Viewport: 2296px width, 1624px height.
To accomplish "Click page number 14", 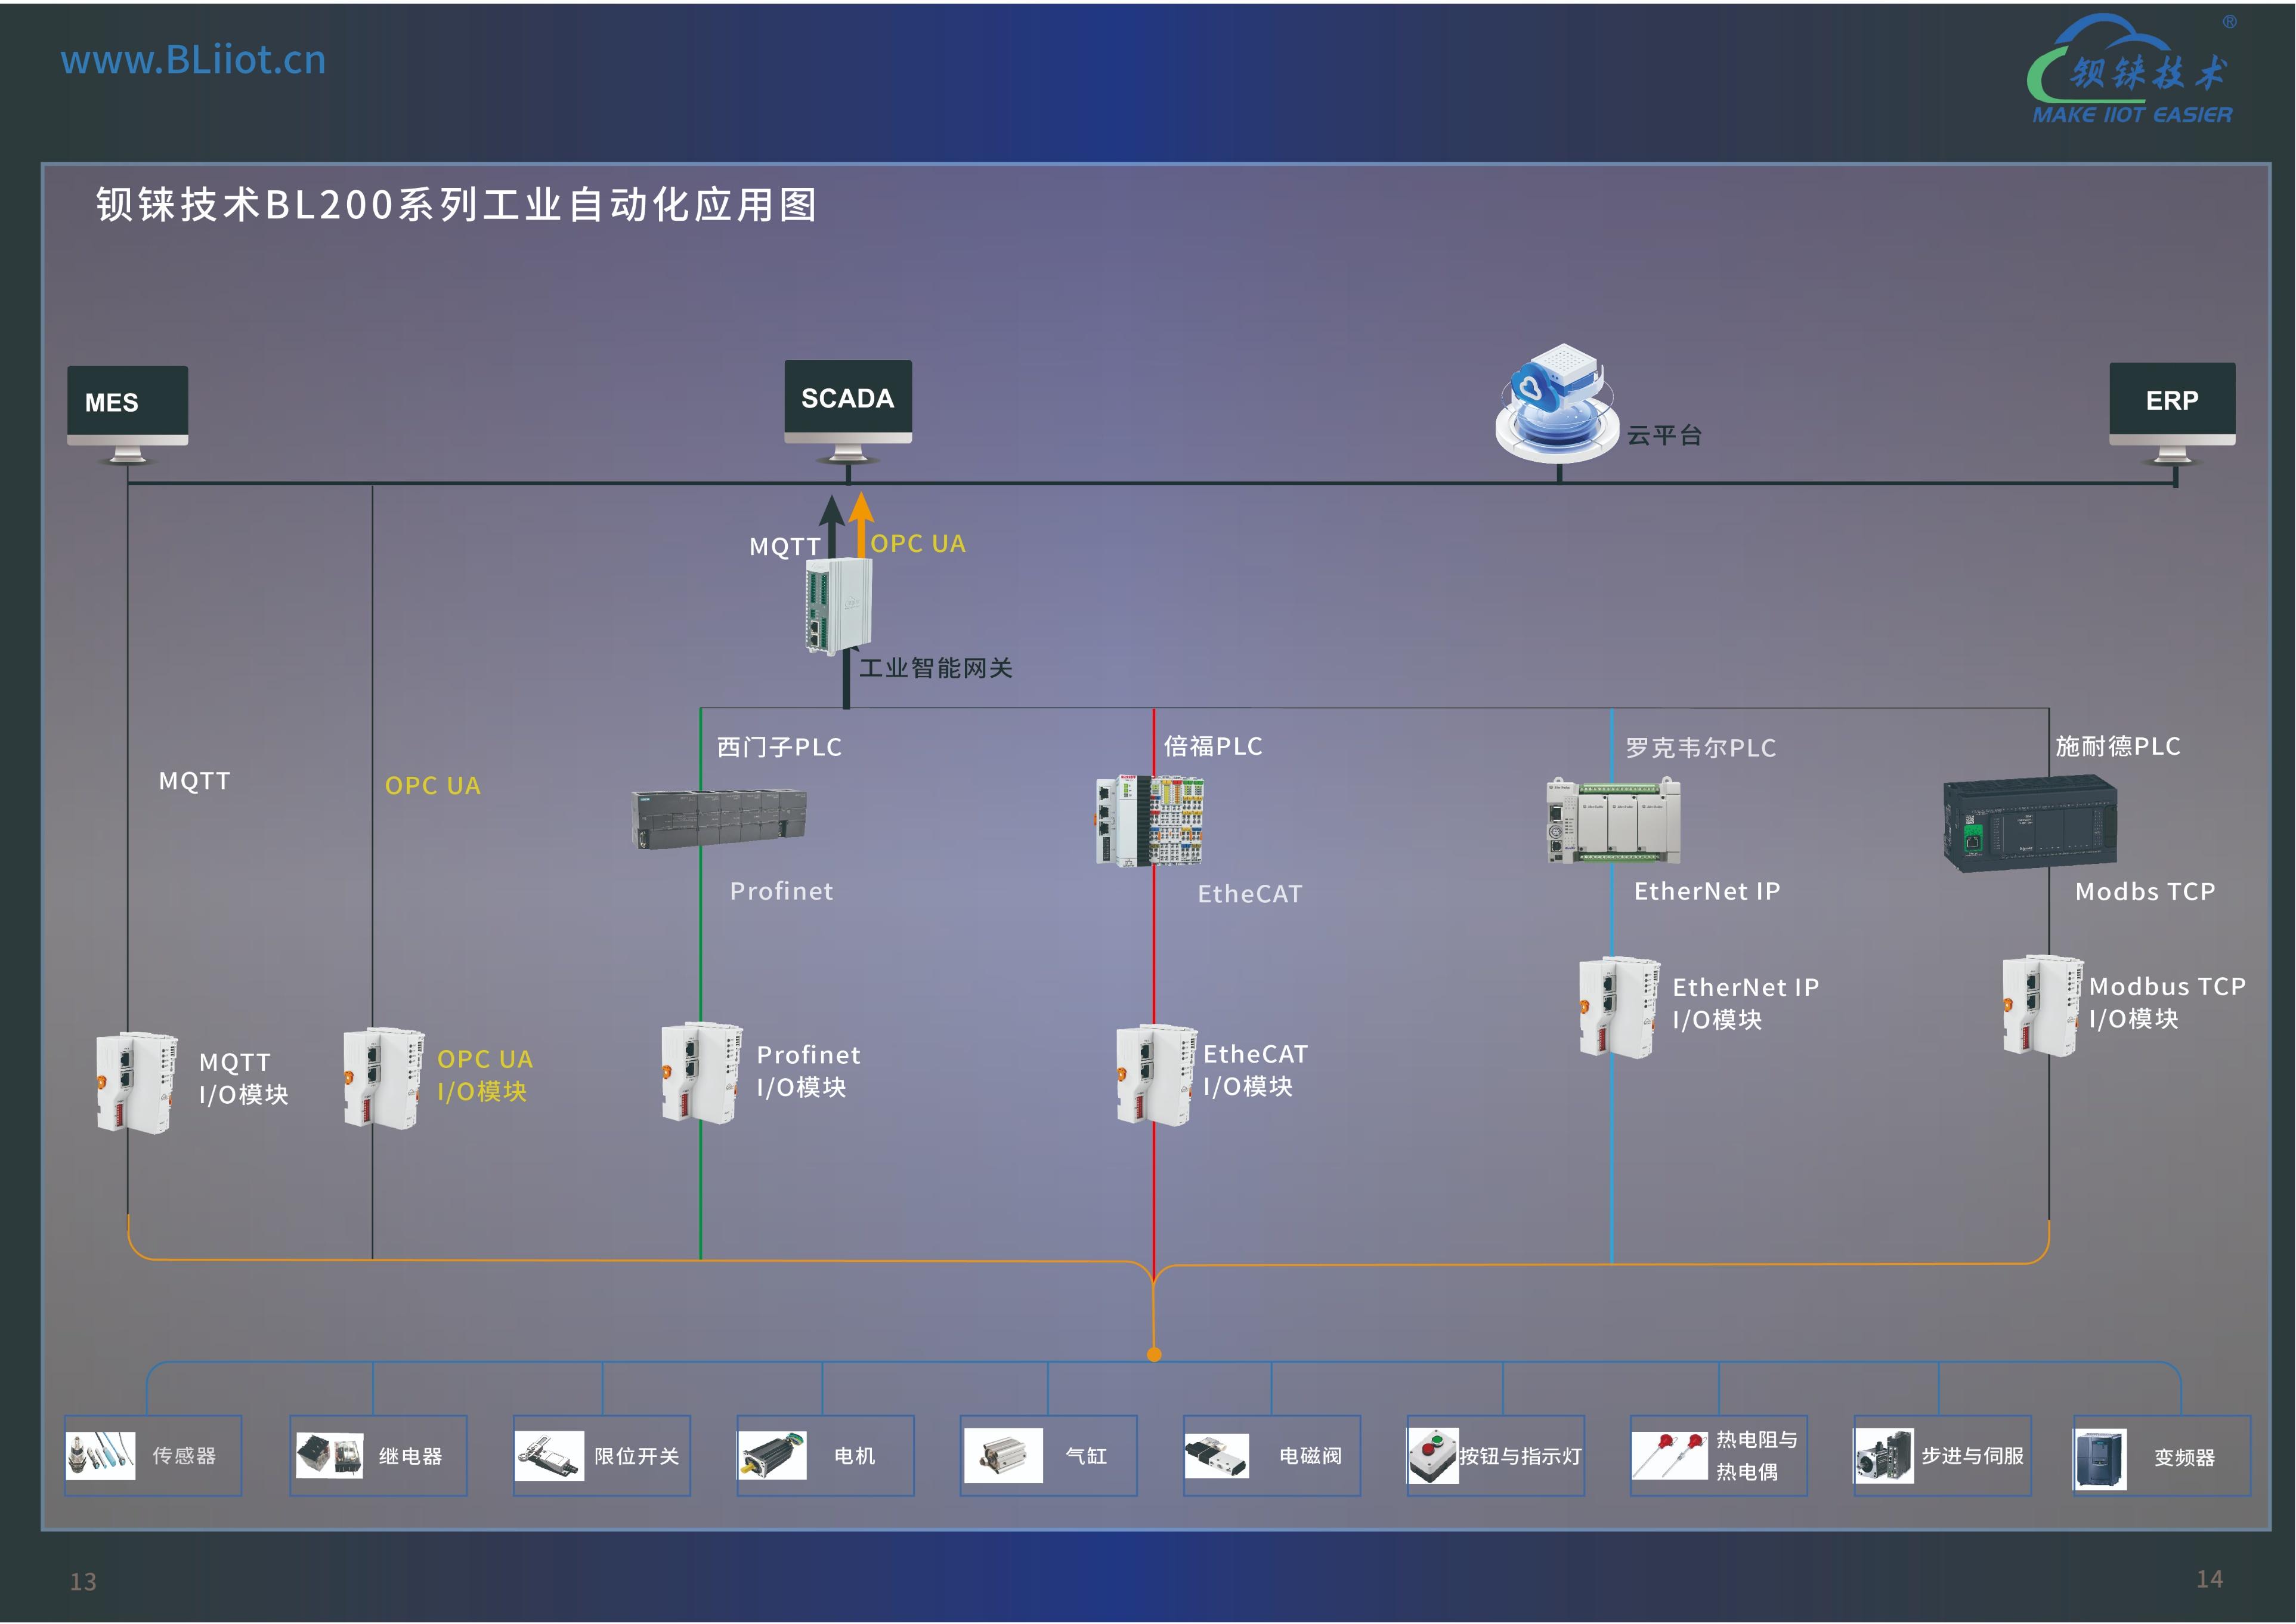I will pyautogui.click(x=2210, y=1579).
